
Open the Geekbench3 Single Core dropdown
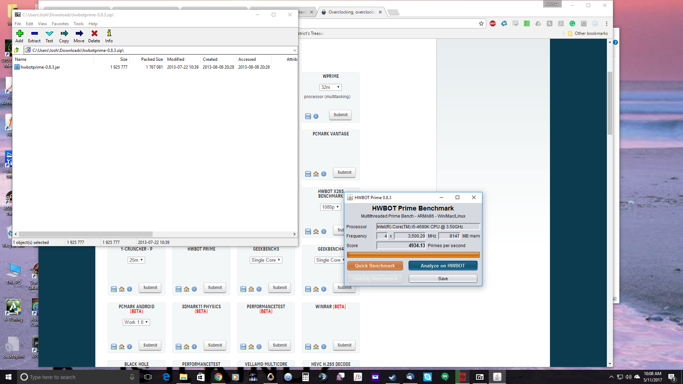266,260
